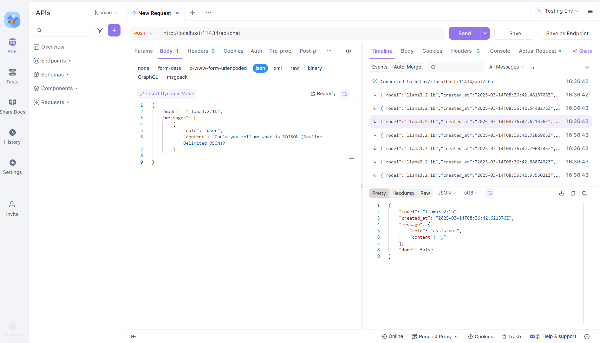Switch to the Params tab
Viewport: 600px width, 343px height.
tap(143, 51)
